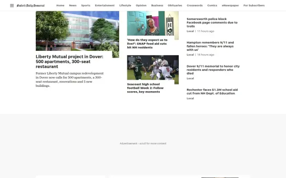This screenshot has height=178, width=286.
Task: Navigate to the Lifestyle section
Action: tap(125, 5)
